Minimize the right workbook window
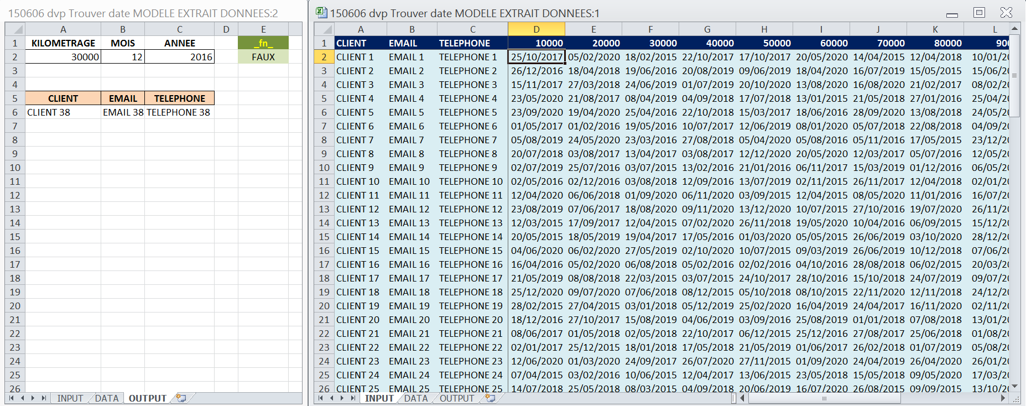 [952, 14]
